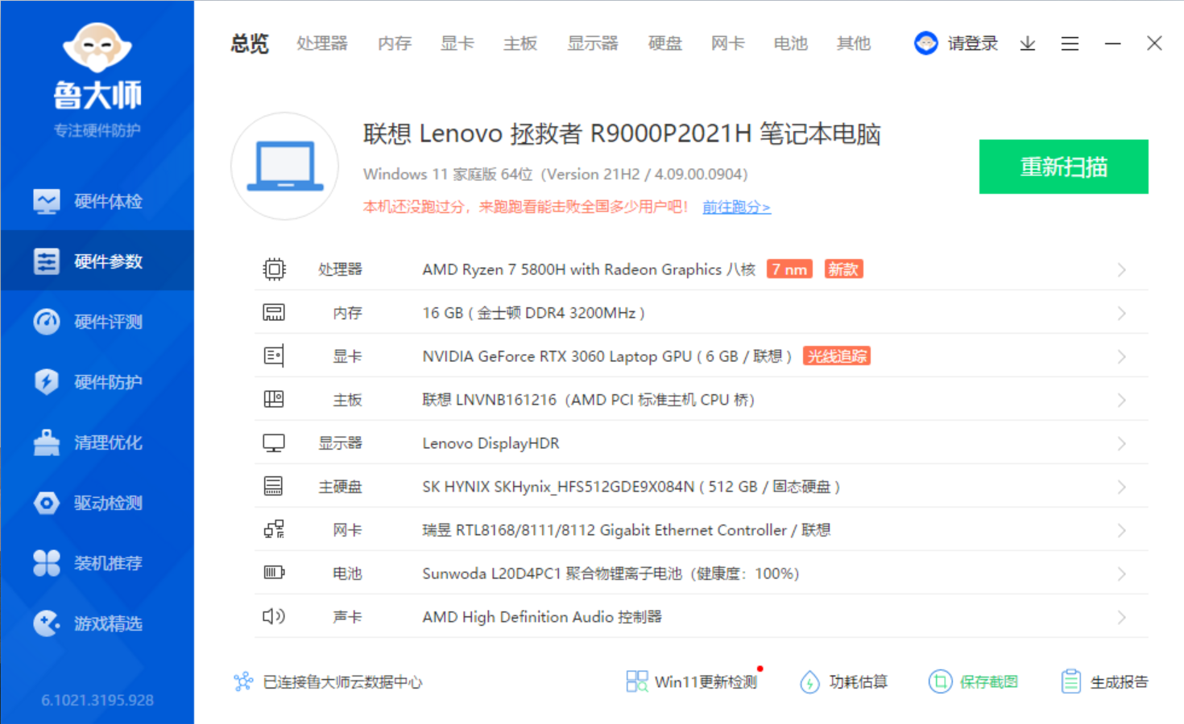Viewport: 1184px width, 724px height.
Task: Expand the 网卡 row chevron
Action: 1121,530
